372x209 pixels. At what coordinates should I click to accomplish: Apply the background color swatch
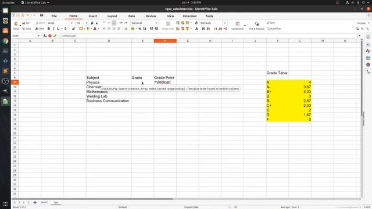[x=88, y=28]
